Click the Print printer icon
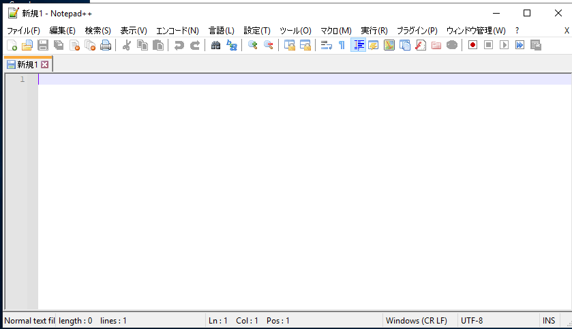This screenshot has width=572, height=329. [x=106, y=45]
